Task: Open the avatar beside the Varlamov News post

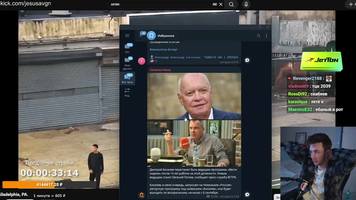Action: point(142,195)
